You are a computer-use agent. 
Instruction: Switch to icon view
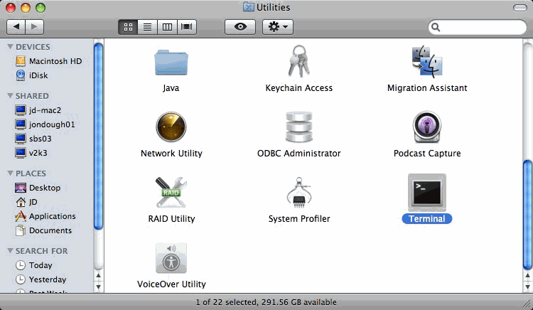point(128,27)
